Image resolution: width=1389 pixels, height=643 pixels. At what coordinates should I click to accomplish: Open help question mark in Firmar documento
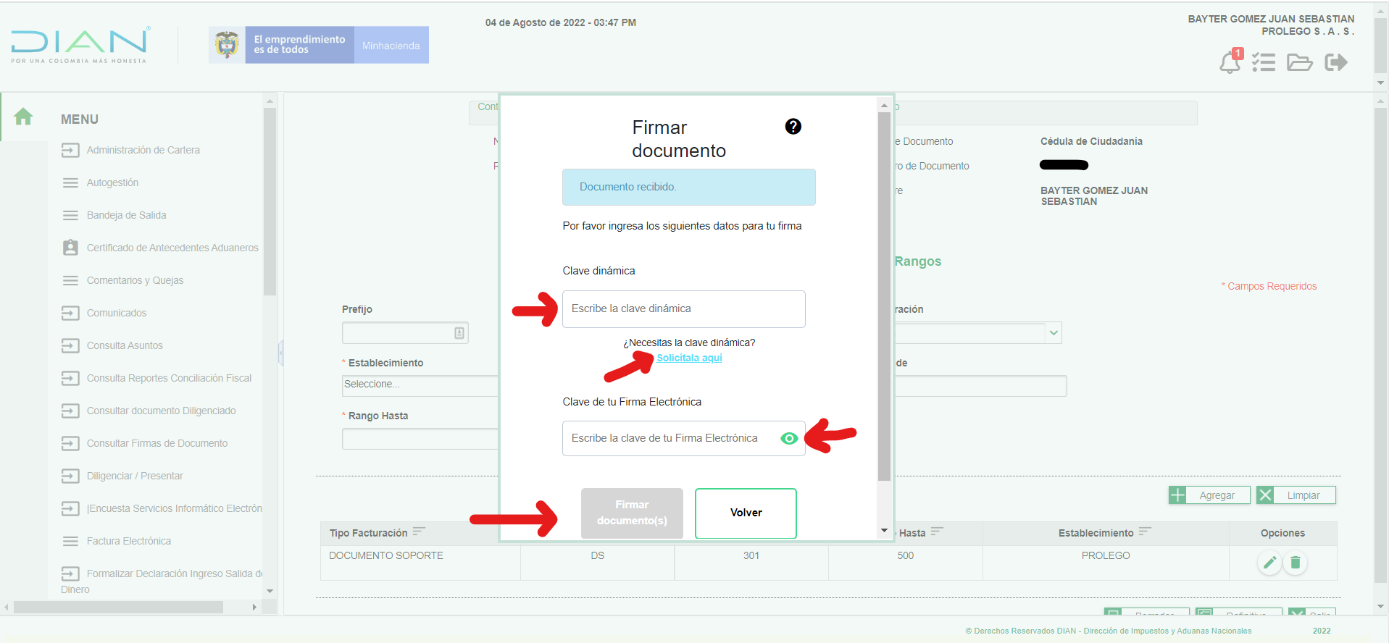(x=793, y=127)
